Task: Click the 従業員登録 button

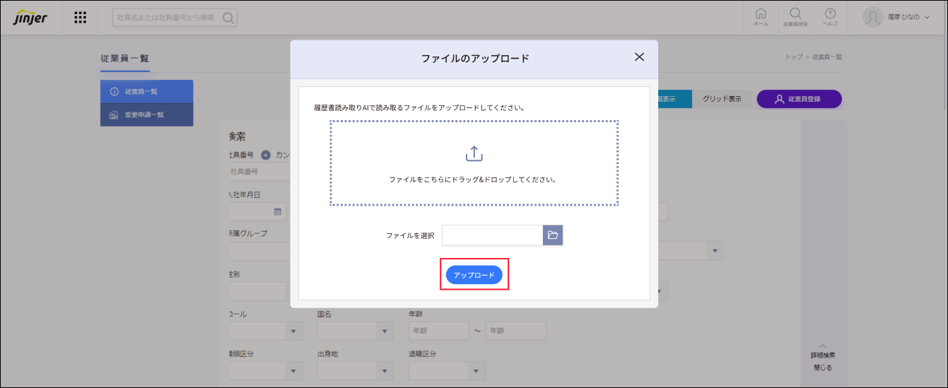Action: 799,99
